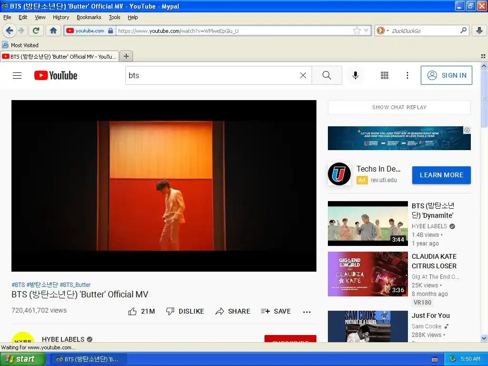Click the YouTube logo

pyautogui.click(x=56, y=75)
